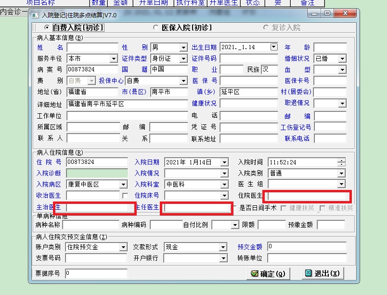Click the 民族 field showing 汉

[x=270, y=70]
